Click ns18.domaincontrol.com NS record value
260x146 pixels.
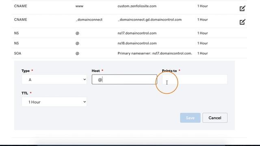coord(137,43)
